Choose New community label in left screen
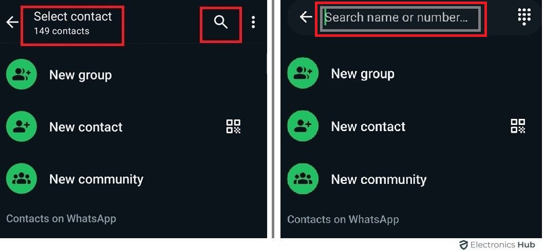The image size is (544, 251). coord(96,179)
